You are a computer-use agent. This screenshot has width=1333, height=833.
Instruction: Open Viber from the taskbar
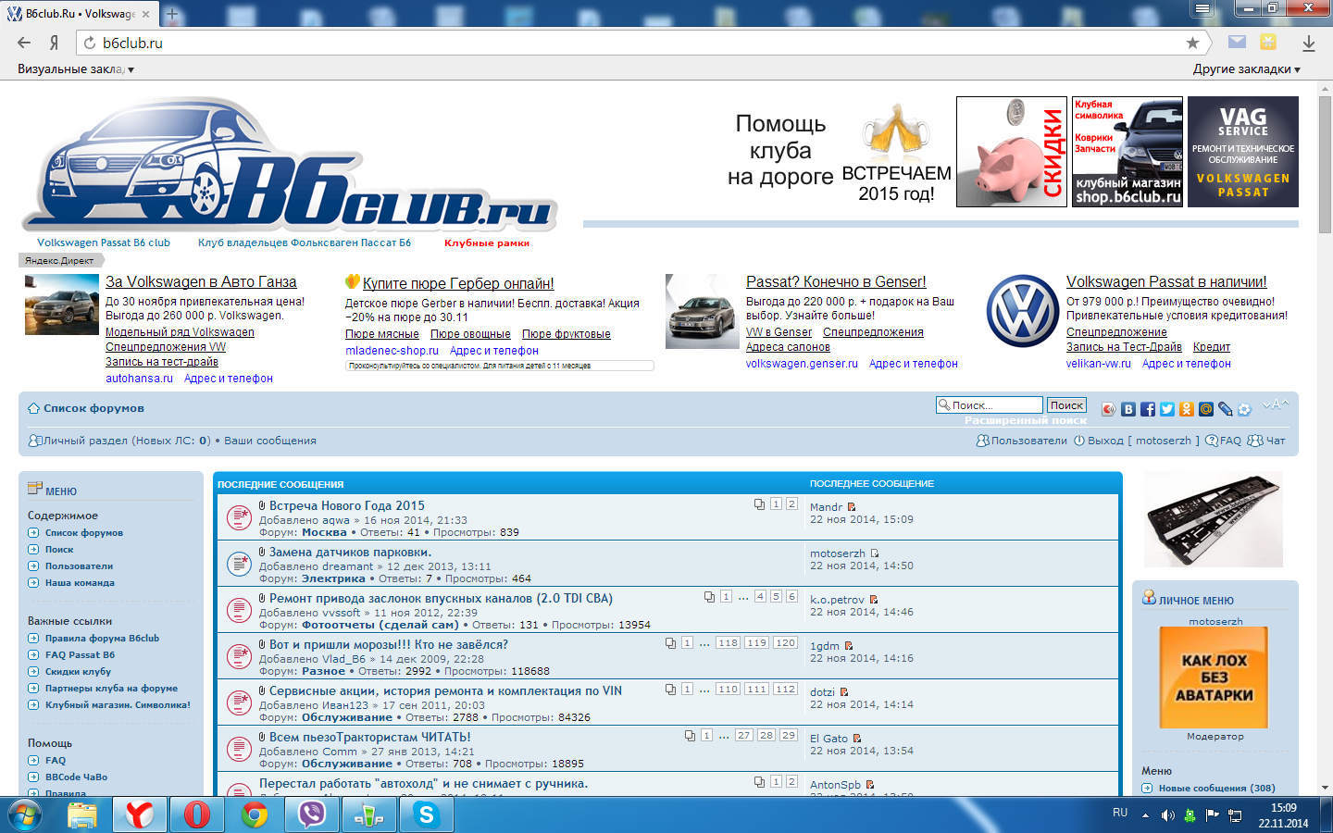coord(311,814)
